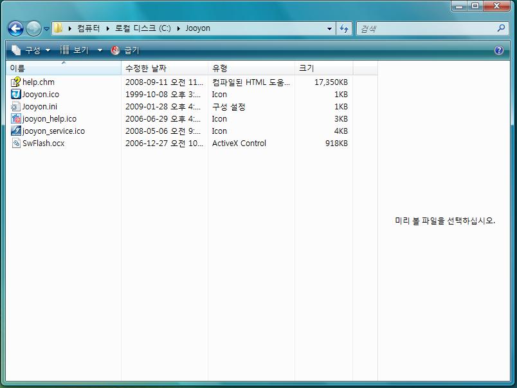The image size is (517, 388).
Task: Sort by the 유형 column header
Action: point(251,68)
